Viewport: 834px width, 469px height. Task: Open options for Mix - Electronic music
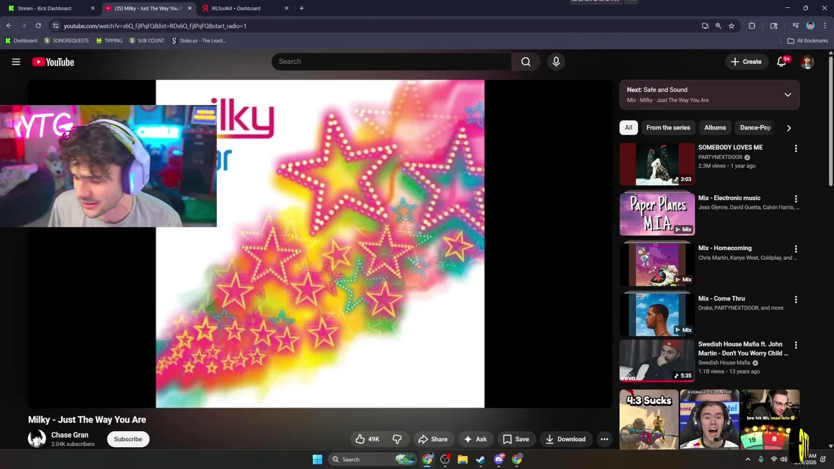(x=796, y=199)
